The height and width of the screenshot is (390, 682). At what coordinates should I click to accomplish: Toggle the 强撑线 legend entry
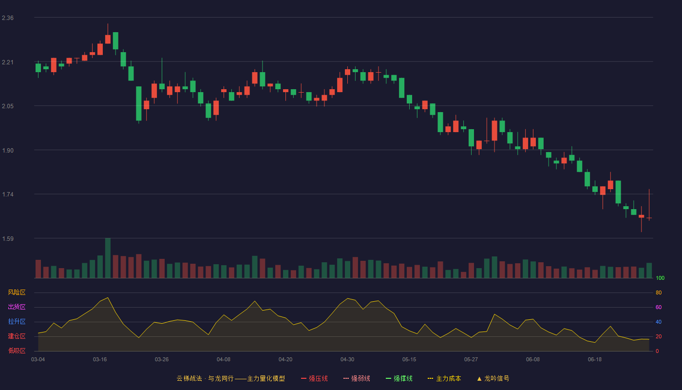point(399,378)
